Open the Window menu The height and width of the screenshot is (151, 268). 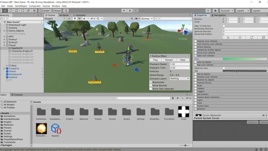(x=56, y=6)
